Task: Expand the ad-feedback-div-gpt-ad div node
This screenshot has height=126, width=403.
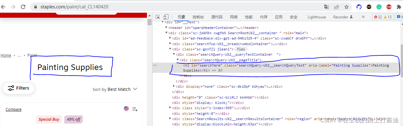Action: click(x=170, y=38)
